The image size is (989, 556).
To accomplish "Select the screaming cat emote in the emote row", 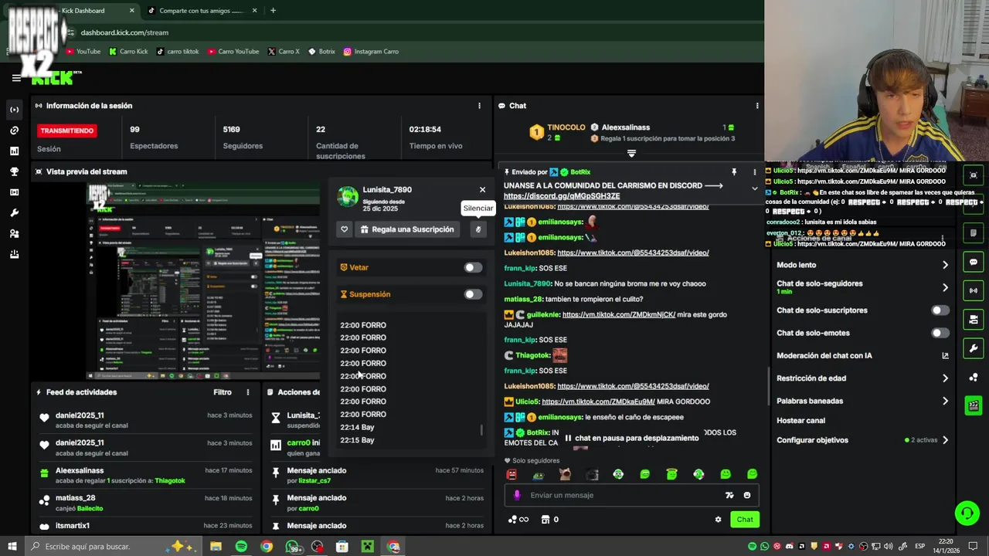I will coord(565,475).
